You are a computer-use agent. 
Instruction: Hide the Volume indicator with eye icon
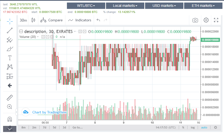point(43,37)
